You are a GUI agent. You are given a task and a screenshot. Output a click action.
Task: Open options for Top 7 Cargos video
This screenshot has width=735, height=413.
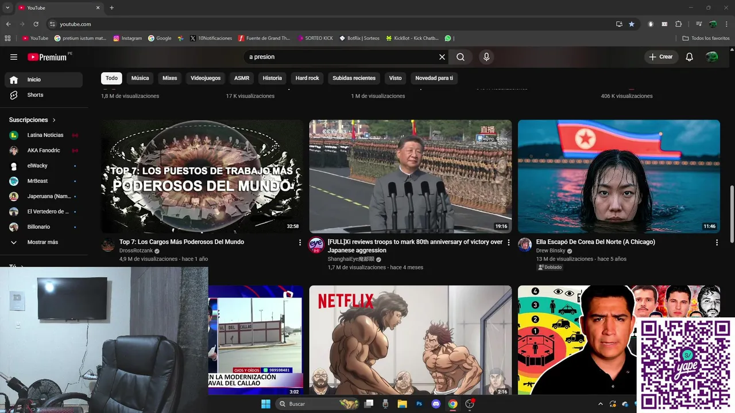pyautogui.click(x=300, y=243)
